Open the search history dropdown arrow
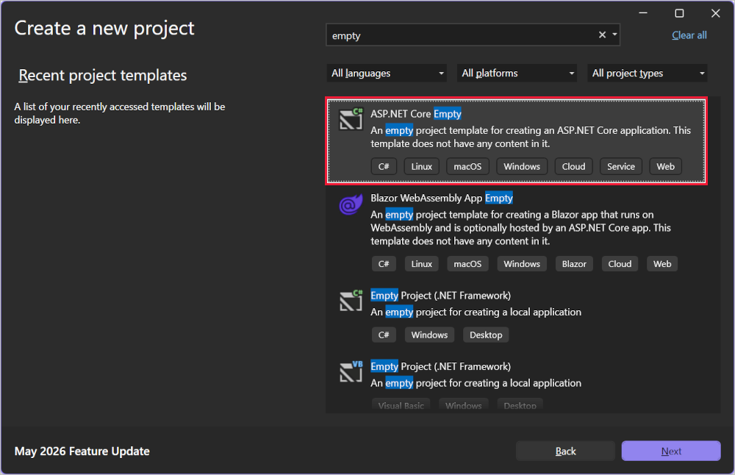This screenshot has width=735, height=475. [x=614, y=35]
